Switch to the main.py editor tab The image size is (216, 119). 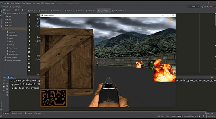coord(32,11)
